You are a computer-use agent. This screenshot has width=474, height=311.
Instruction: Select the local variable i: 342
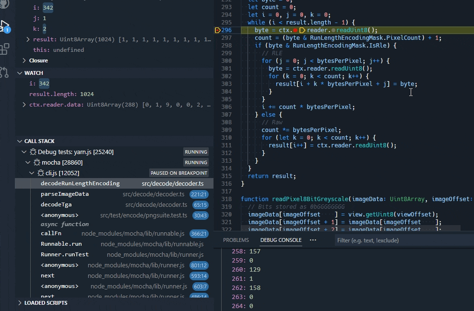tap(114, 8)
